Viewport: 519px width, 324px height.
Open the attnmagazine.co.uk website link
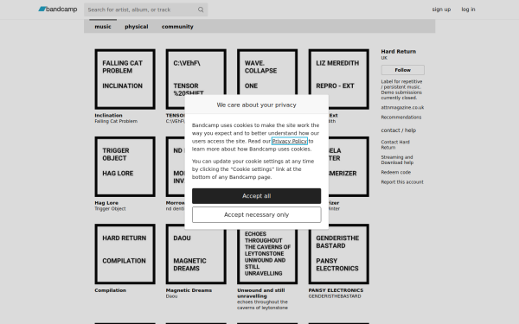point(402,107)
